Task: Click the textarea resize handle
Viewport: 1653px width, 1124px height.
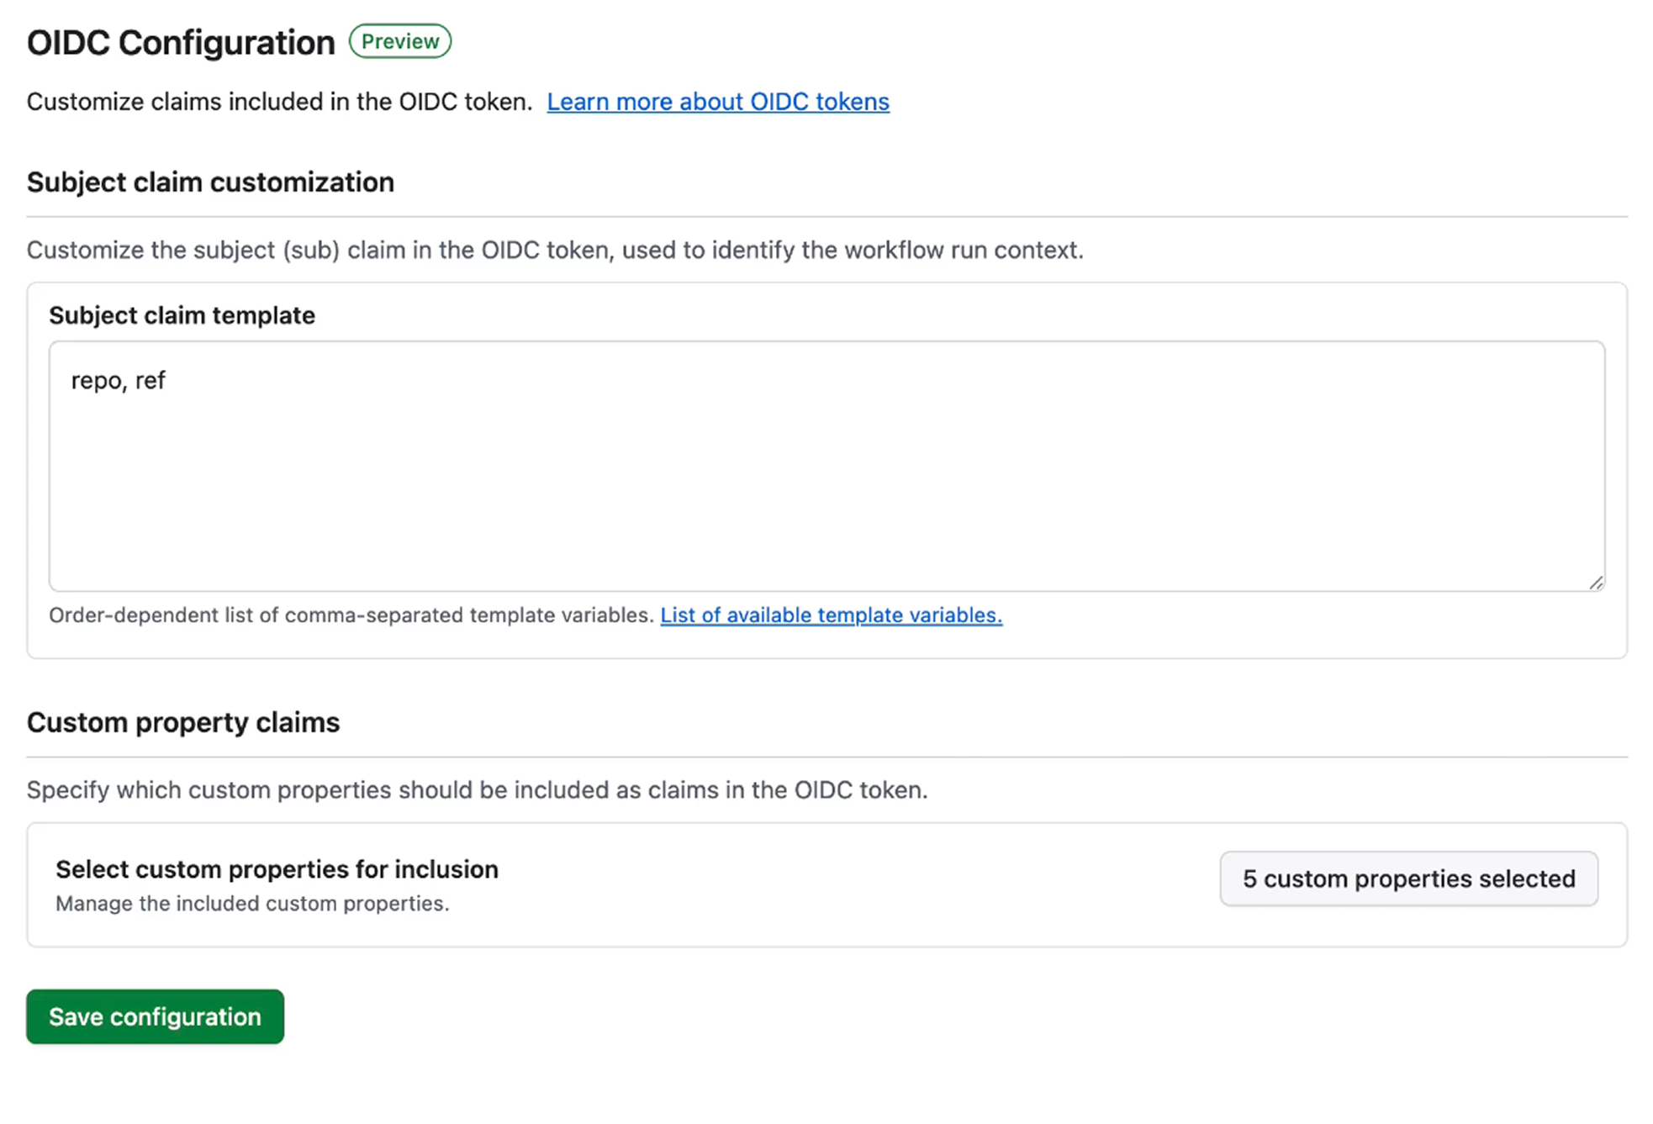Action: point(1596,582)
